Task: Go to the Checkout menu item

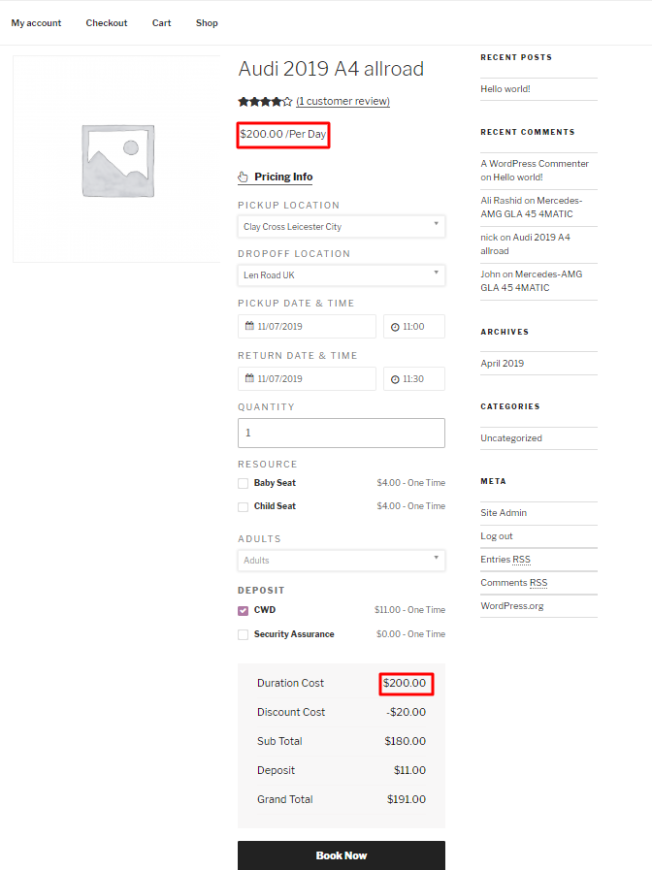Action: (107, 22)
